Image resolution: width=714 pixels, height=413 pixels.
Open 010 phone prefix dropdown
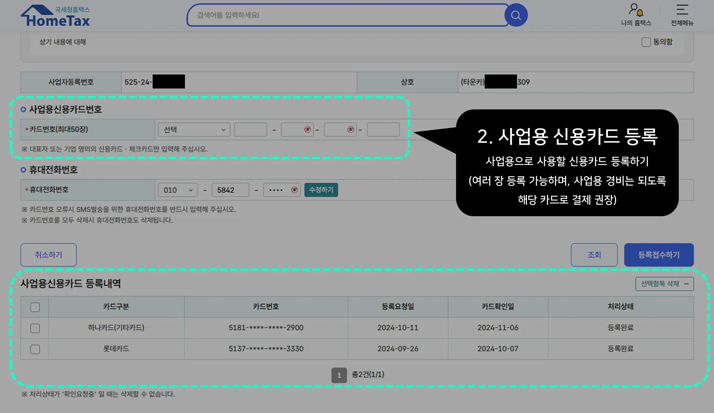point(178,190)
